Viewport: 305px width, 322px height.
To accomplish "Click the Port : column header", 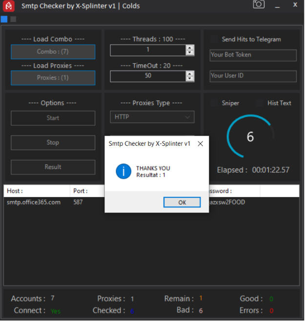I will [87, 191].
